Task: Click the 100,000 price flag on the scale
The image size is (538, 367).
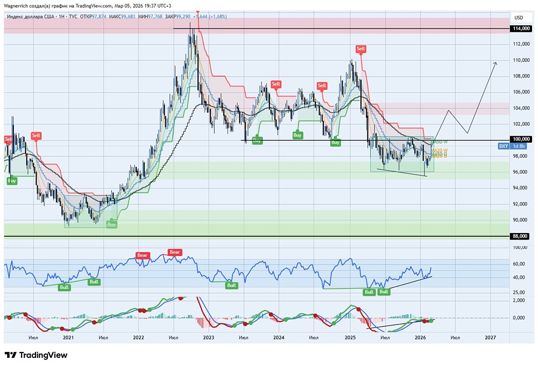Action: tap(520, 139)
